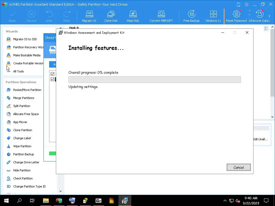Click Split Partition in sidebar

tap(18, 106)
